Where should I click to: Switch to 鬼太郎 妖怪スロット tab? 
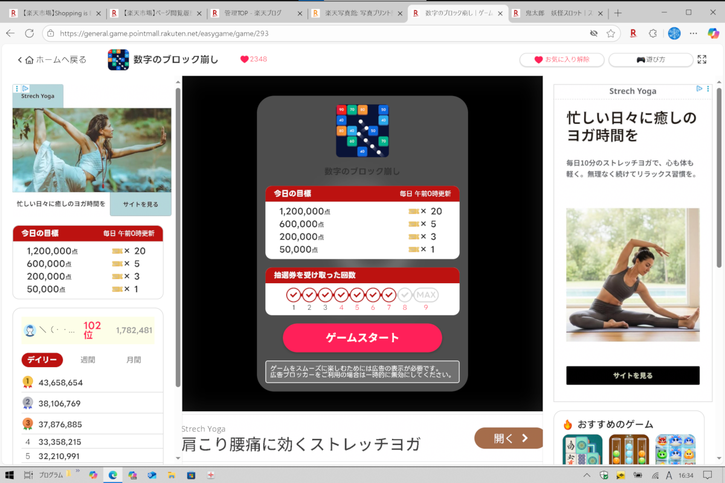tap(558, 13)
